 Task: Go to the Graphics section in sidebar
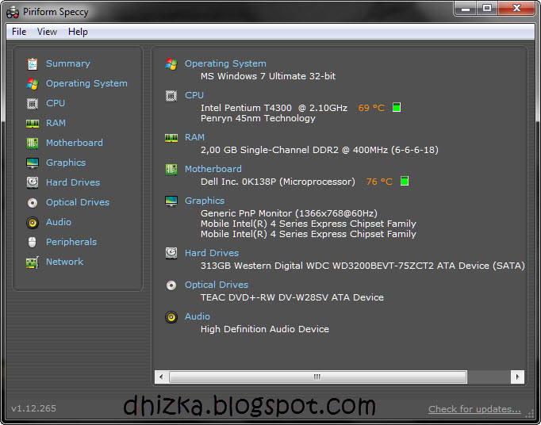[x=66, y=163]
